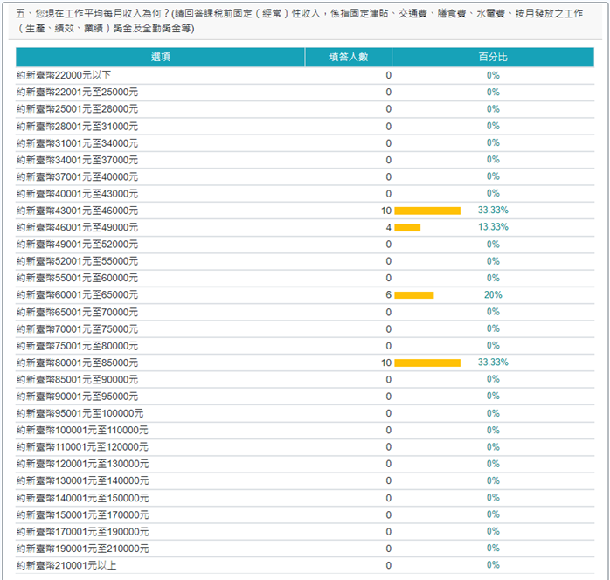Click the 20% percentage value
Image resolution: width=610 pixels, height=580 pixels.
pos(493,295)
